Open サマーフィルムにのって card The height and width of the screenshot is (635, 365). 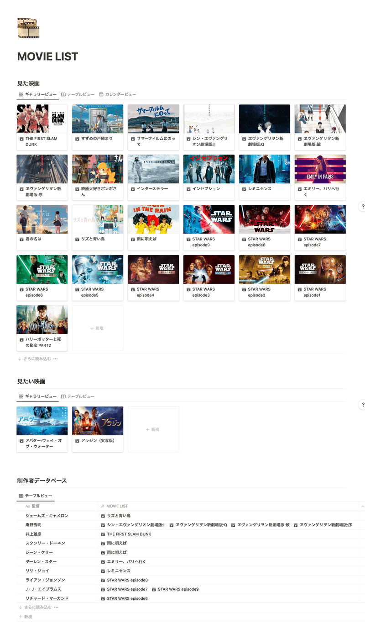click(x=153, y=127)
